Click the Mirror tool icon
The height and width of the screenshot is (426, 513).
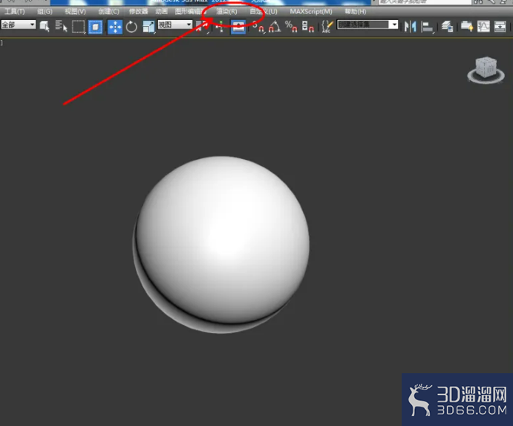coord(410,26)
